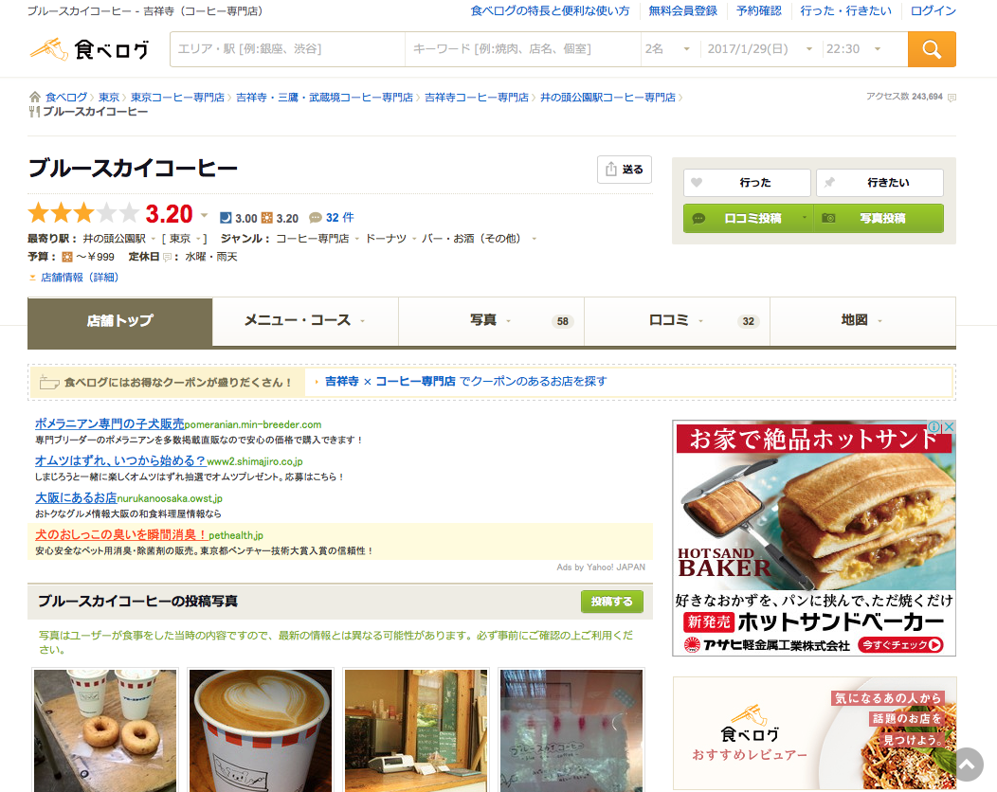The image size is (997, 792).
Task: Open the time dropdown 22:30
Action: click(854, 49)
